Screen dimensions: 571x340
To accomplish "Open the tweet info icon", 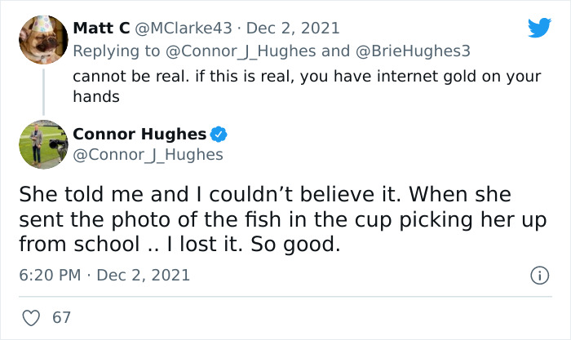I will [x=539, y=276].
